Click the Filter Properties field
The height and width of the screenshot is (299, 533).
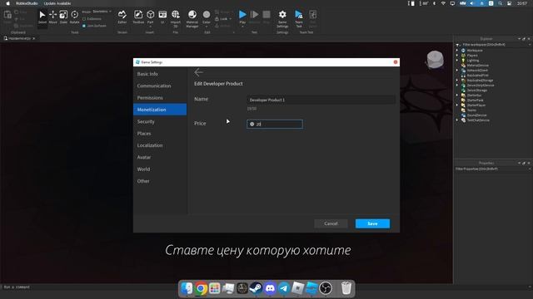491,169
